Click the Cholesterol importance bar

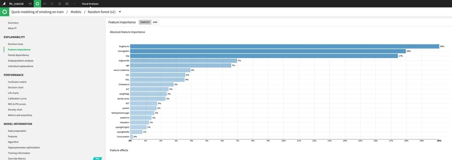point(152,85)
